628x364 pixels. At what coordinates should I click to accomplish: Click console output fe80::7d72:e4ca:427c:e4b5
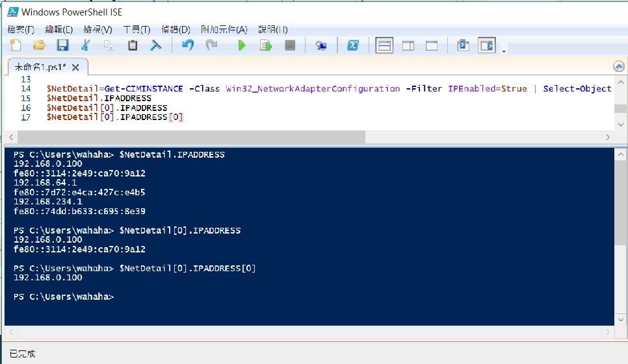pos(79,192)
